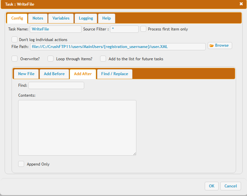Click the Browse folder button
This screenshot has width=247, height=196.
[220, 46]
